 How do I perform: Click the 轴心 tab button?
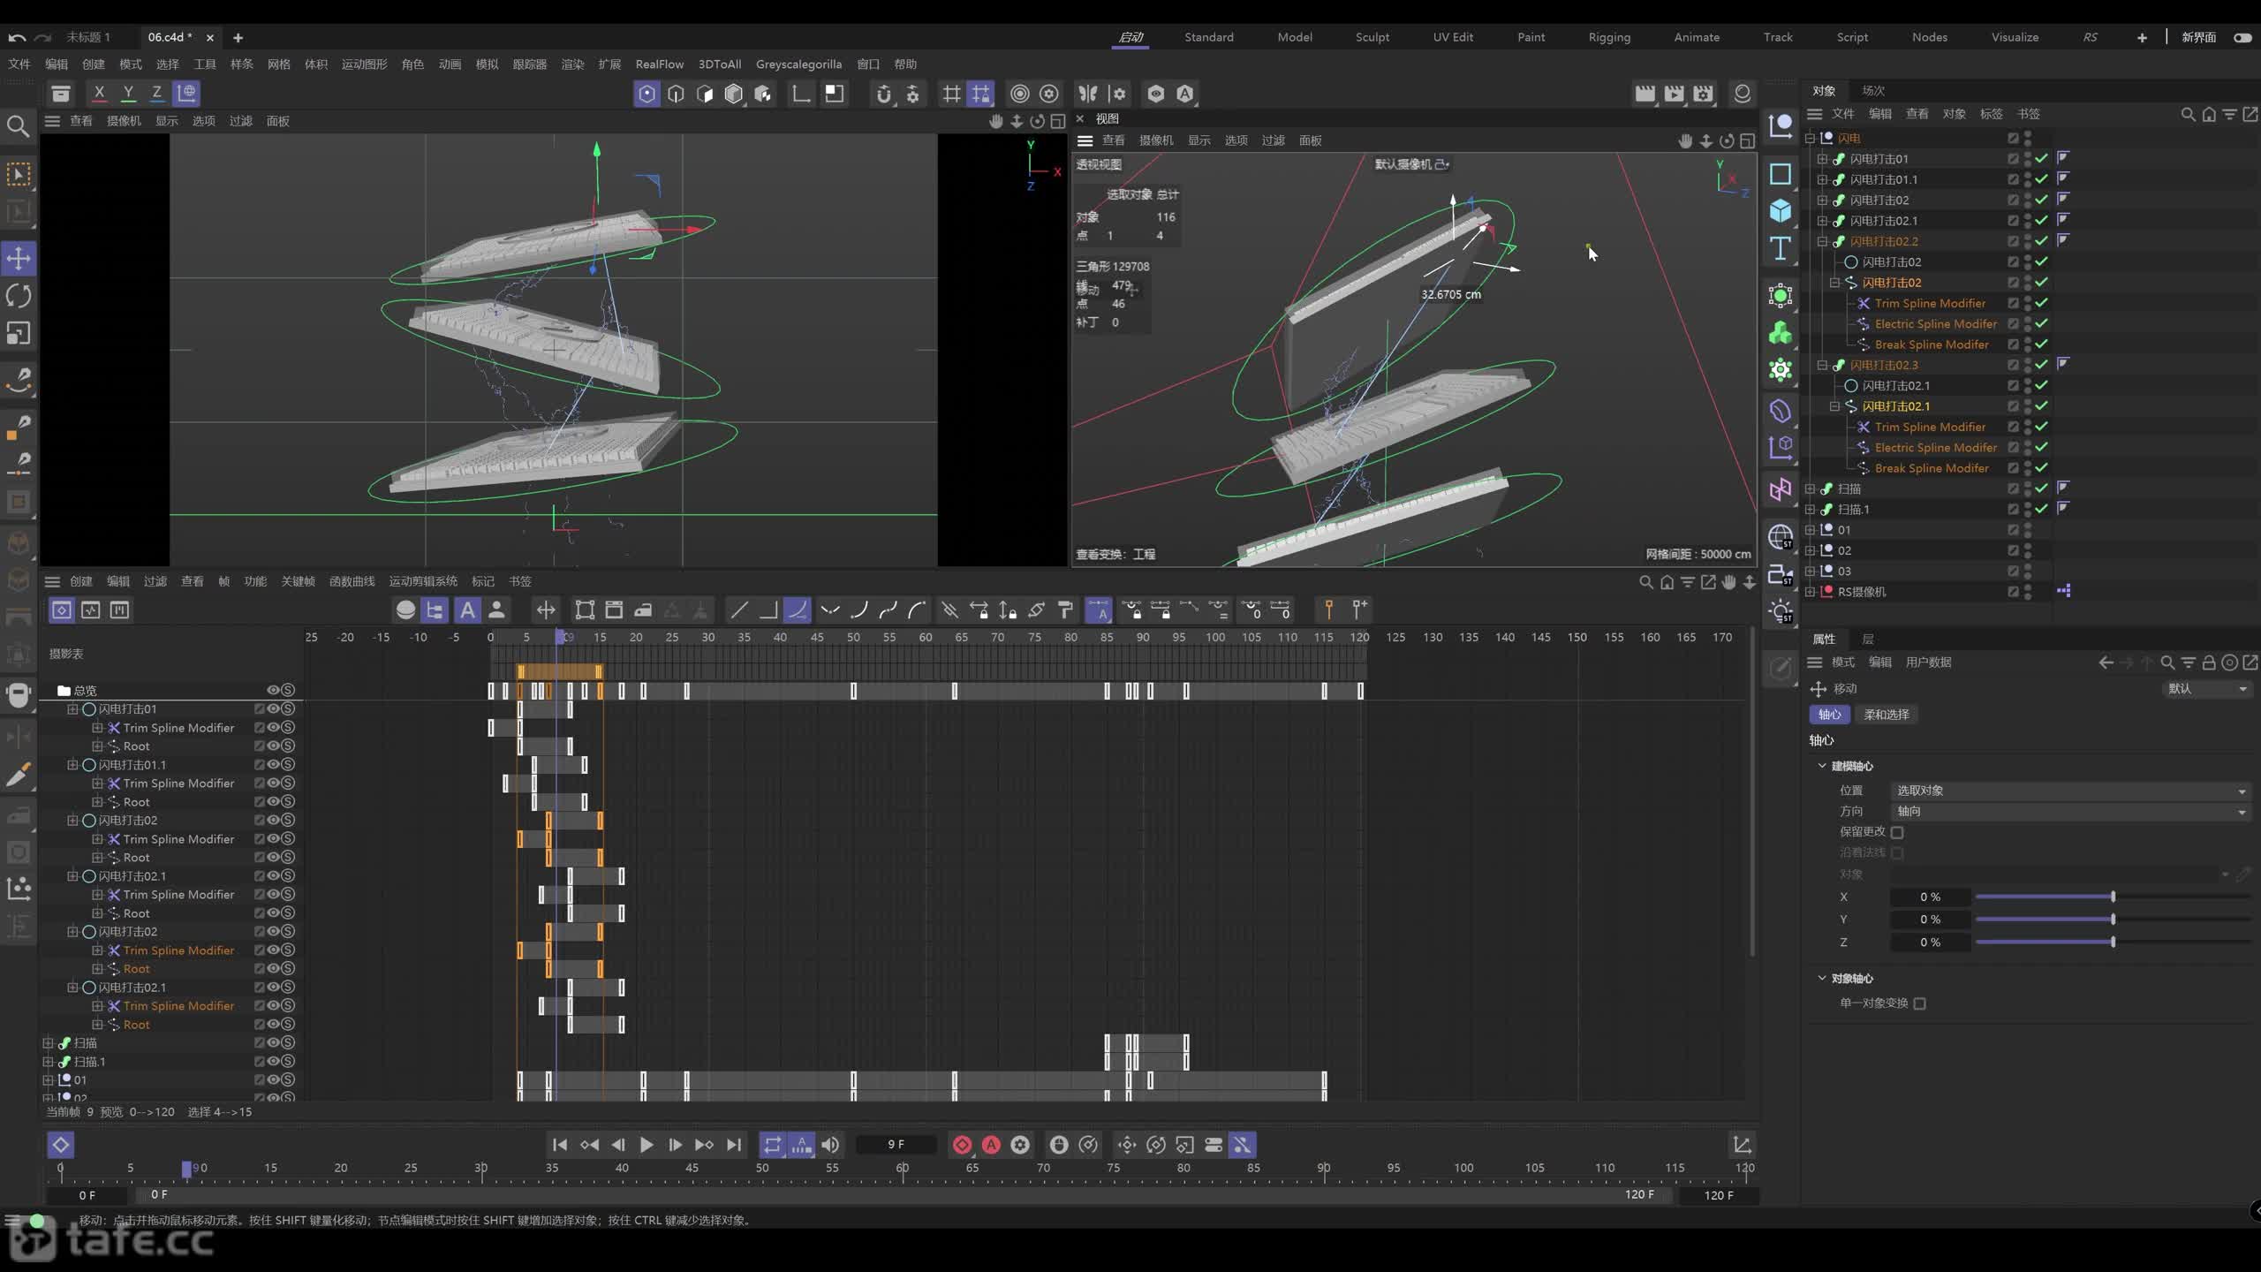click(1829, 715)
